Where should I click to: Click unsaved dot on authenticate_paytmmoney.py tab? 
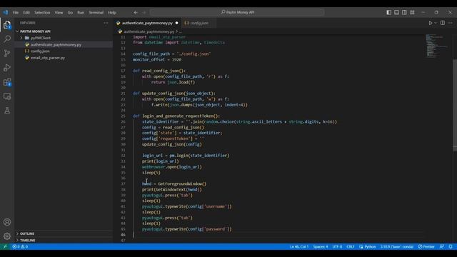(x=177, y=23)
